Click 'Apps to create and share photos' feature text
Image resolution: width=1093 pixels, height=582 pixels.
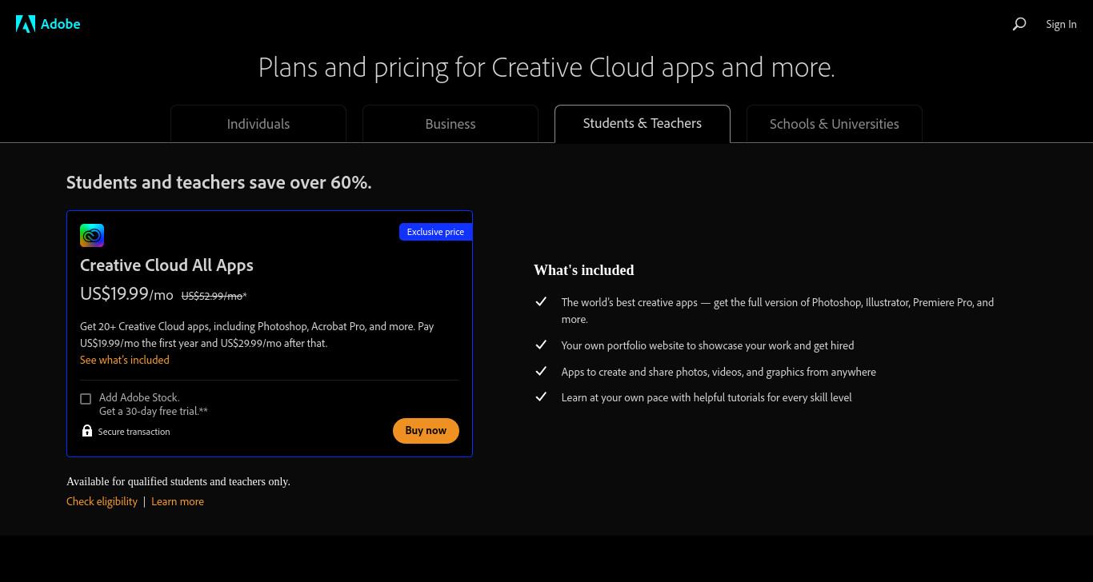[x=719, y=372]
